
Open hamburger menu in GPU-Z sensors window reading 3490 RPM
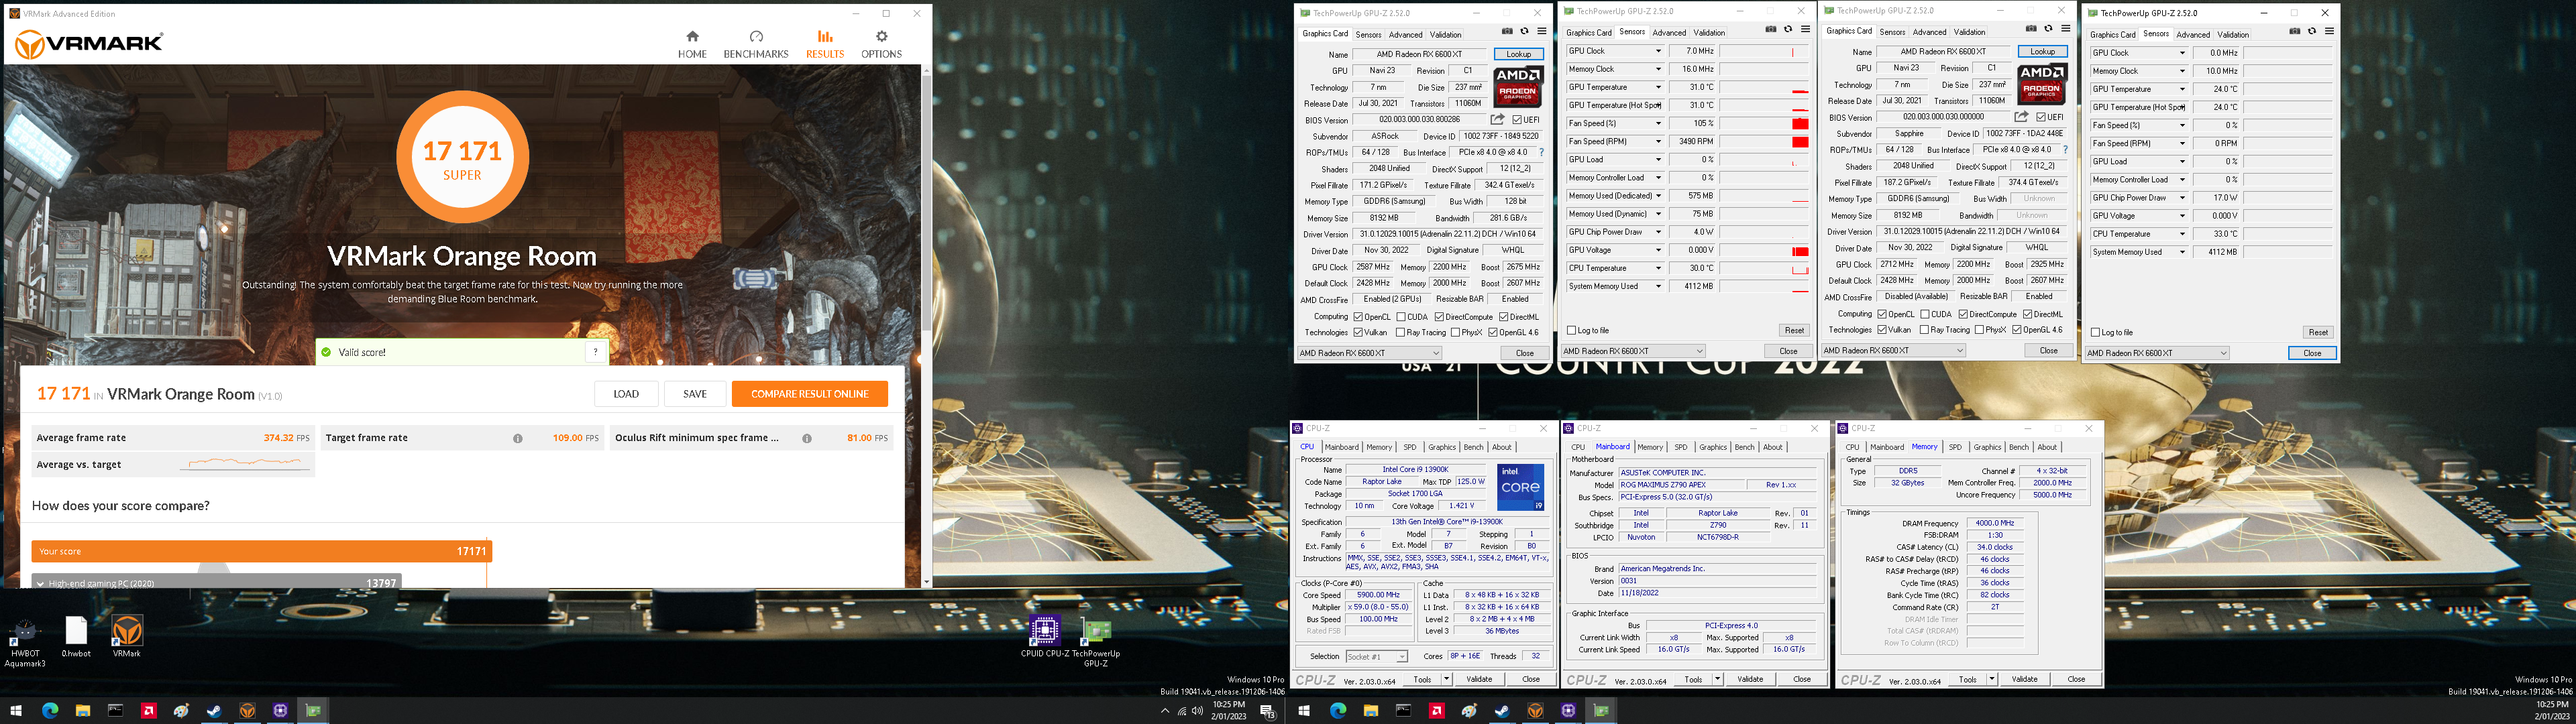tap(1805, 30)
